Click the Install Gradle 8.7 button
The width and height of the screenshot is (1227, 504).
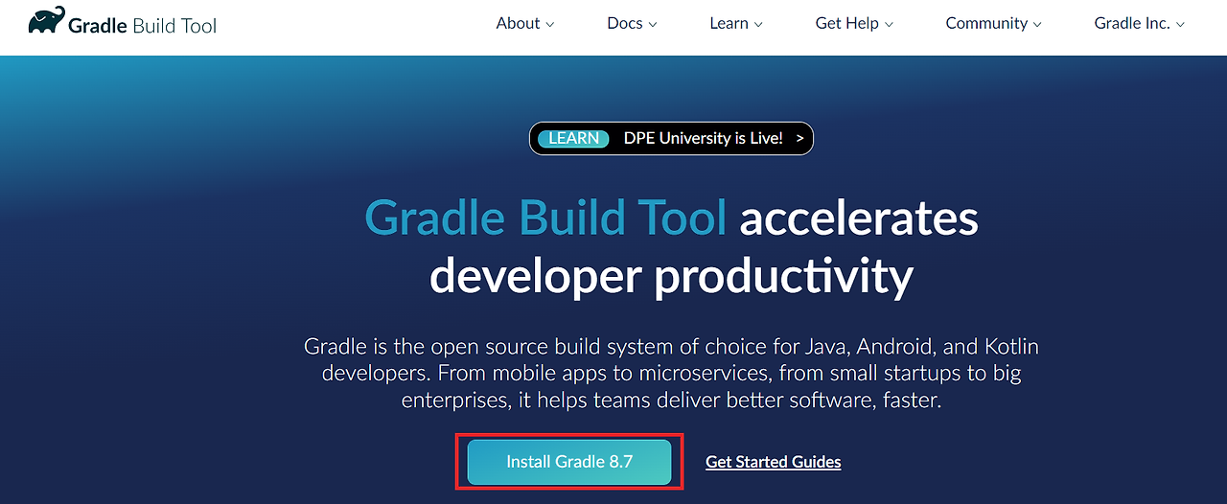(569, 462)
